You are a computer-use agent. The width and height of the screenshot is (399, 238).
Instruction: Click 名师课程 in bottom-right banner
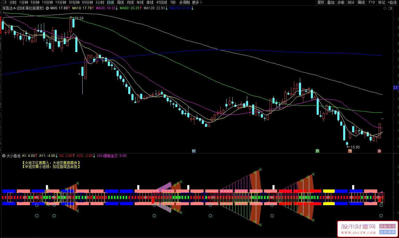[387, 232]
